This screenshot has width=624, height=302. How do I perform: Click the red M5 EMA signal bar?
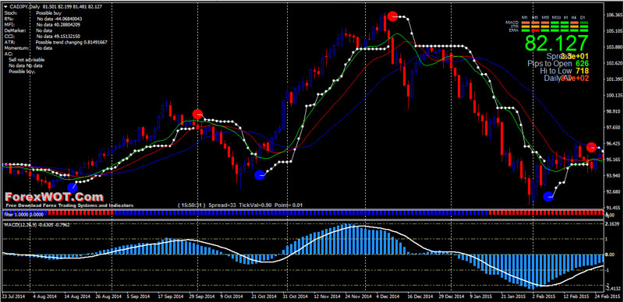pyautogui.click(x=535, y=30)
